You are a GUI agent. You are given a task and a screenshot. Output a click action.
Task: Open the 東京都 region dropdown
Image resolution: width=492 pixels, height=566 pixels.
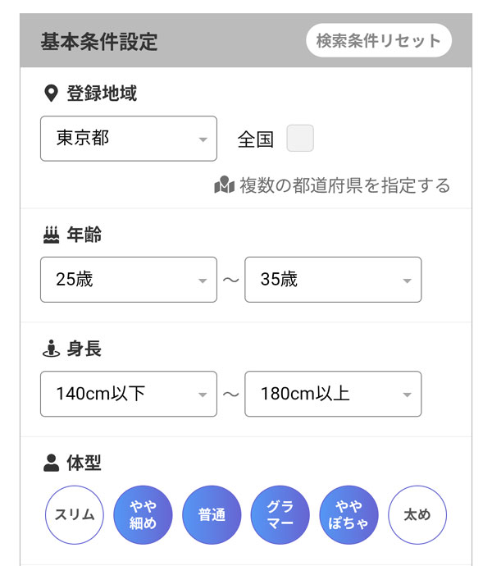[129, 139]
